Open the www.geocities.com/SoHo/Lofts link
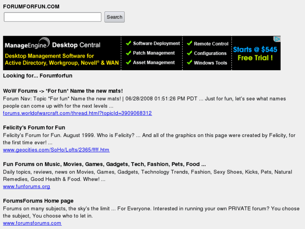The image size is (305, 229). click(56, 150)
